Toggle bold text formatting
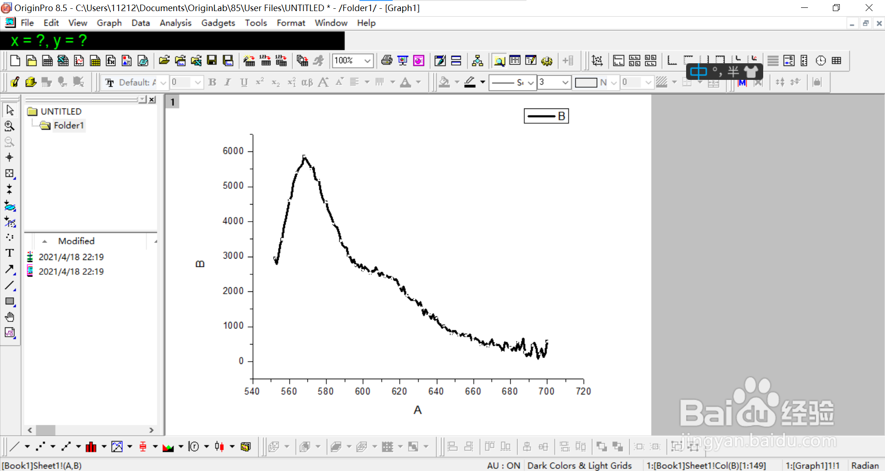The height and width of the screenshot is (471, 885). [212, 82]
